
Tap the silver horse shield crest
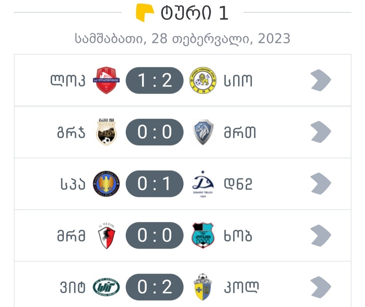203,132
